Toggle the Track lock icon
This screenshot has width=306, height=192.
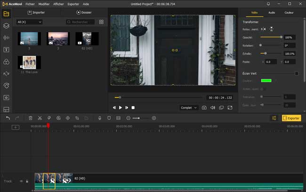pyautogui.click(x=27, y=181)
